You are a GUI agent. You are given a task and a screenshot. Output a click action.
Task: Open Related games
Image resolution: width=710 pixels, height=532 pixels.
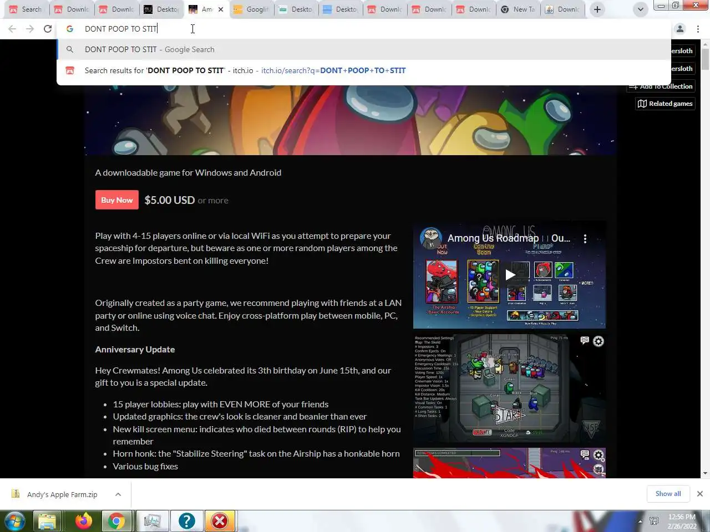[665, 104]
